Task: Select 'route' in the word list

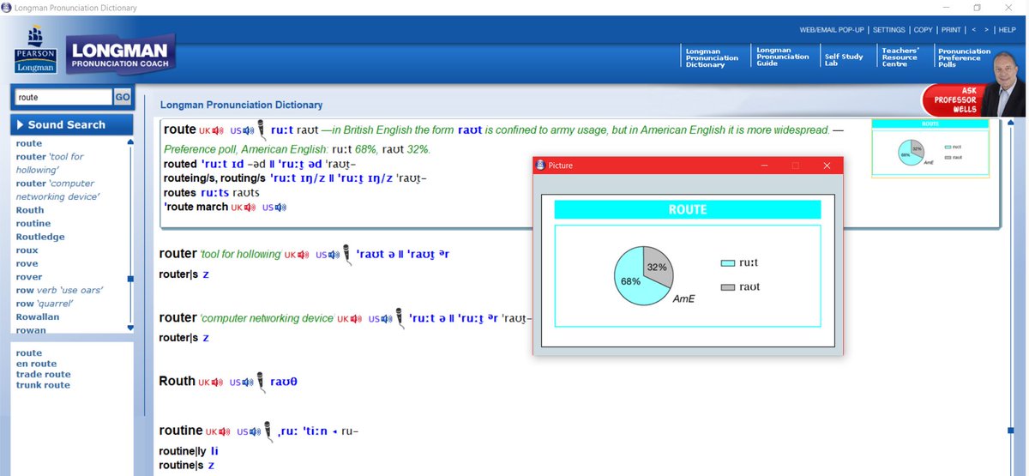Action: click(28, 143)
